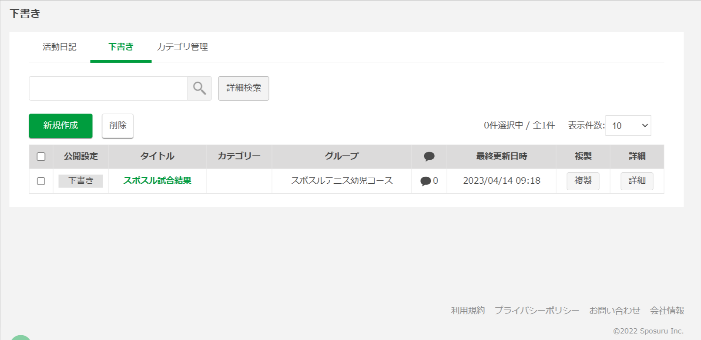Toggle the select-all checkbox in table header

41,156
